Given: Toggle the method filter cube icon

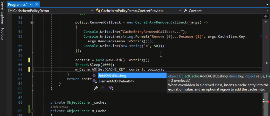Looking at the screenshot, I should click(103, 88).
